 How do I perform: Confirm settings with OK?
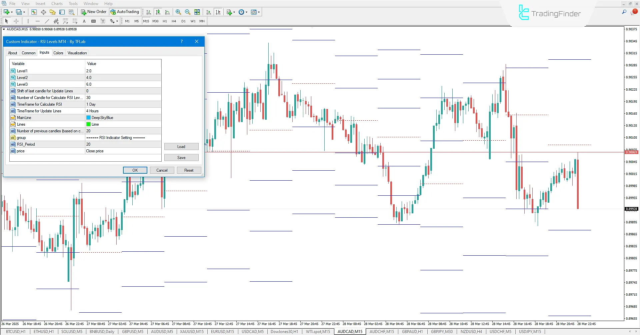coord(135,170)
